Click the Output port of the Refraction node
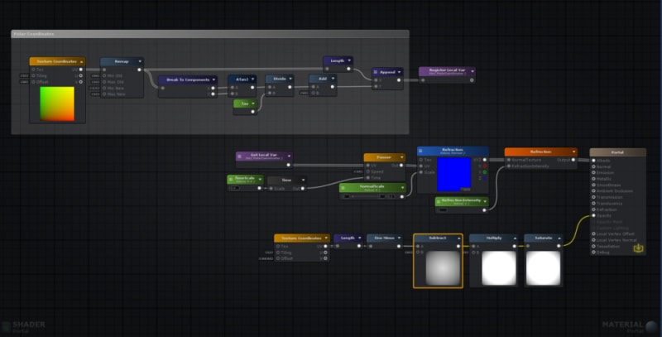 (x=574, y=160)
